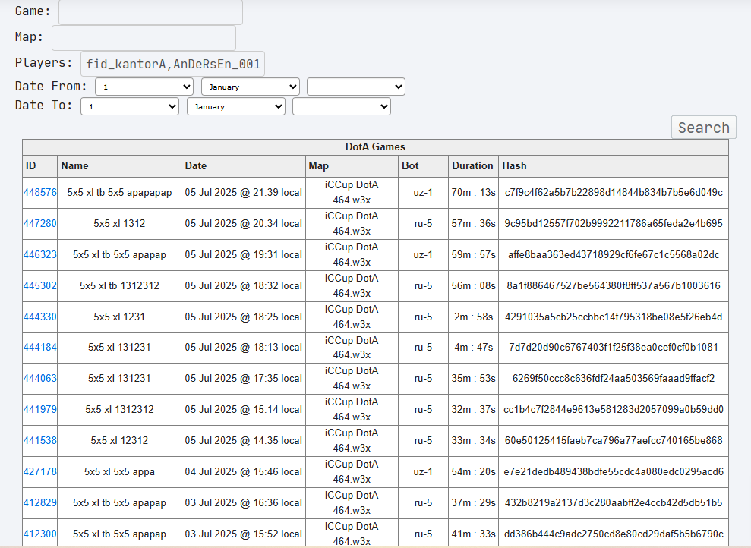Viewport: 751px width, 548px height.
Task: Click duration '4m : 47s'
Action: point(473,347)
